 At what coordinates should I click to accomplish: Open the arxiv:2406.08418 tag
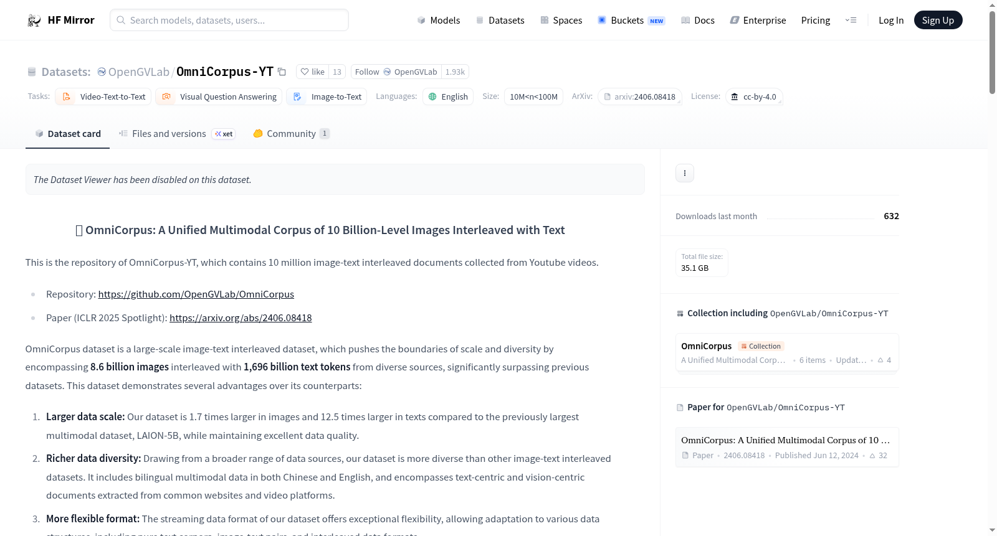coord(640,96)
